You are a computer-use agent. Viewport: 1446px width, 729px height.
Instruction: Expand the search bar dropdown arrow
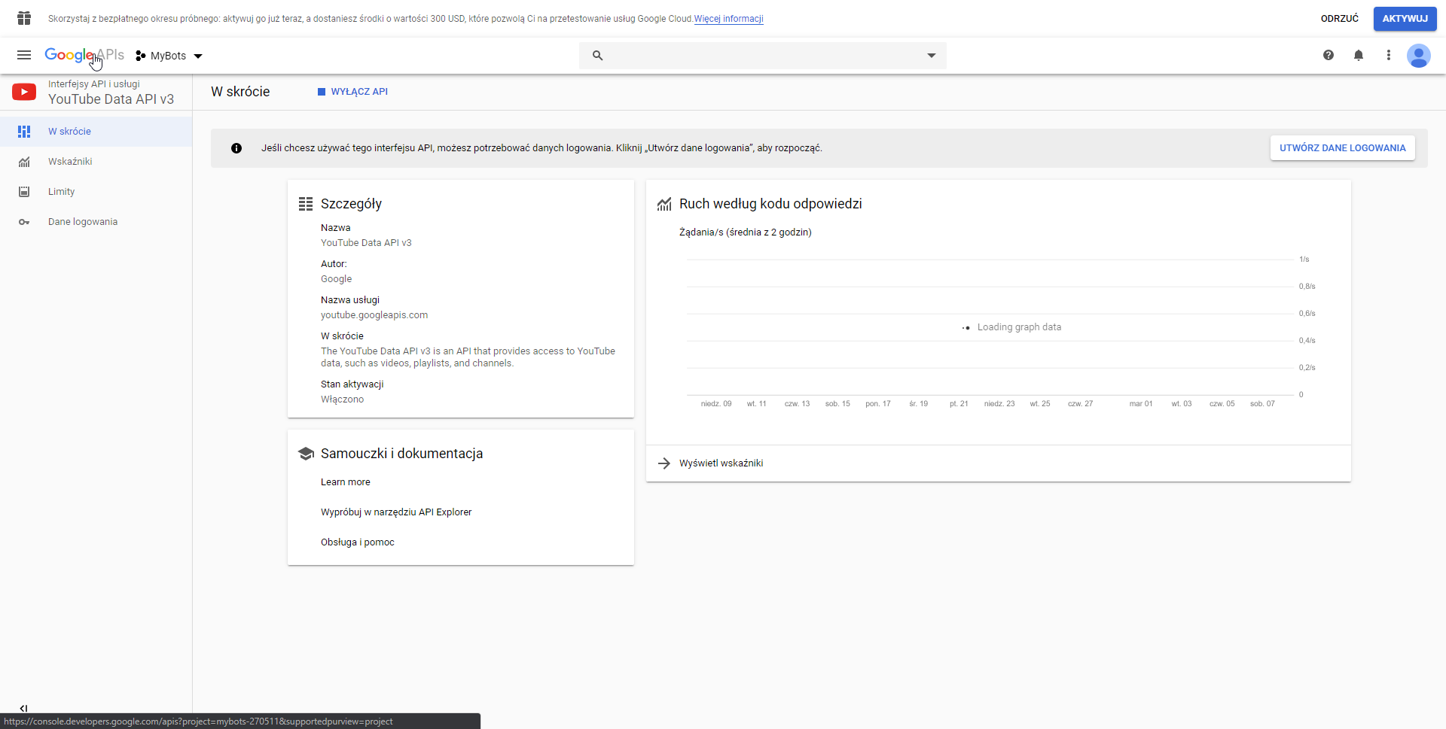point(931,56)
